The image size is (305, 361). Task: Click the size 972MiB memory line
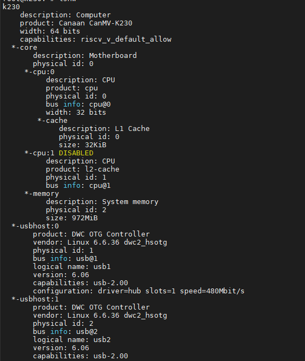pos(72,218)
